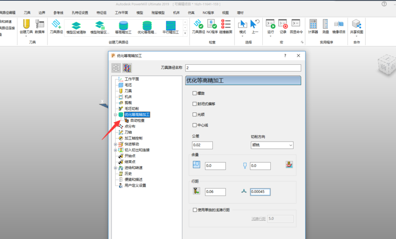Screen dimensions: 396x239
Task: Open the help icon in the title bar
Action: coord(384,4)
